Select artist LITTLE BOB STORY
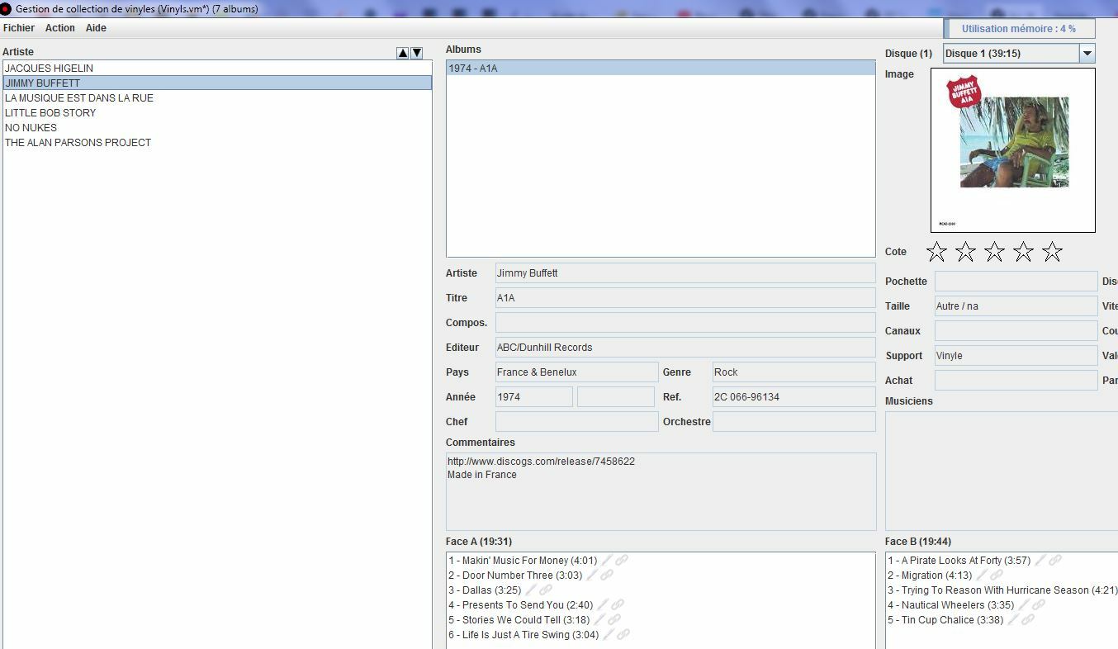The image size is (1118, 649). pyautogui.click(x=217, y=112)
